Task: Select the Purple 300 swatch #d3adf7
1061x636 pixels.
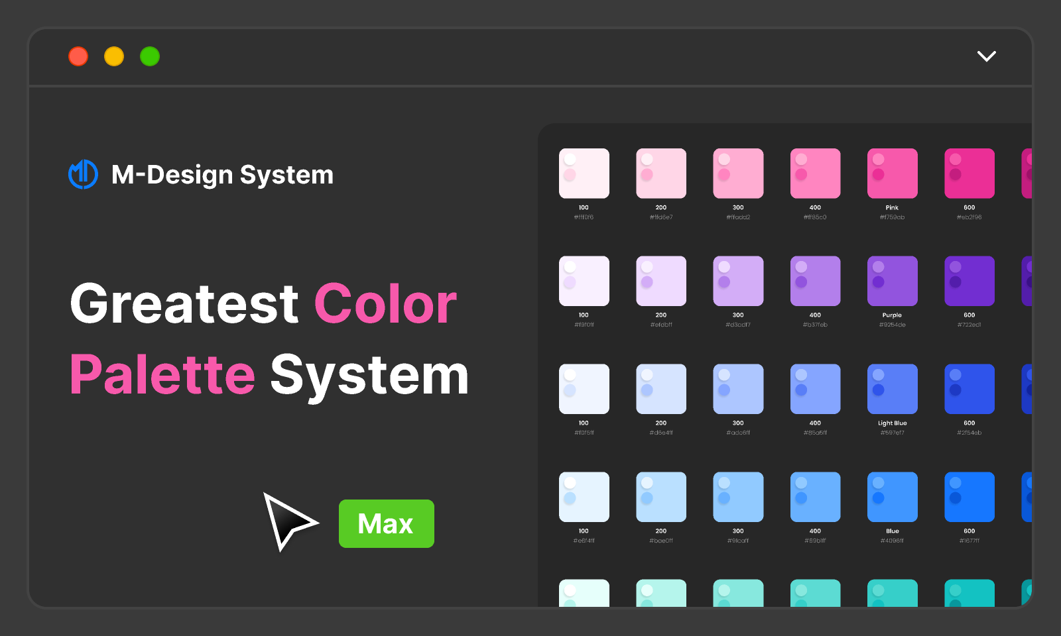Action: pos(738,280)
